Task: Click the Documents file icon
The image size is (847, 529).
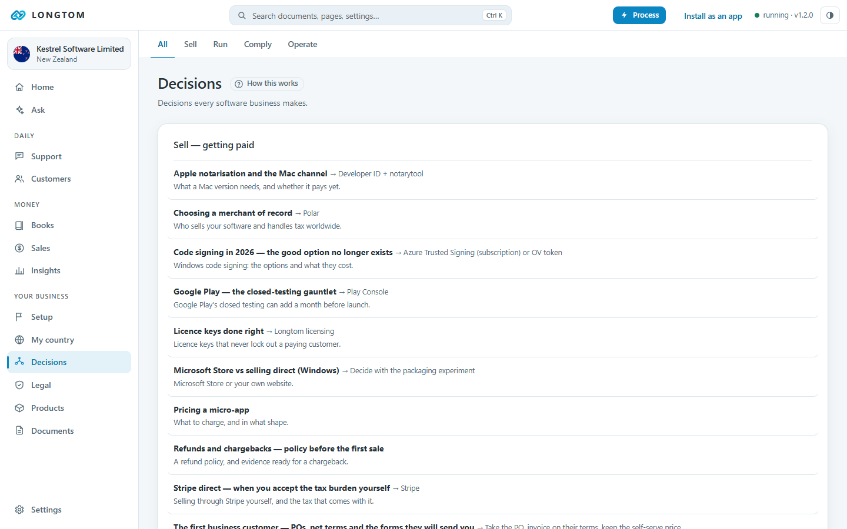Action: tap(19, 431)
